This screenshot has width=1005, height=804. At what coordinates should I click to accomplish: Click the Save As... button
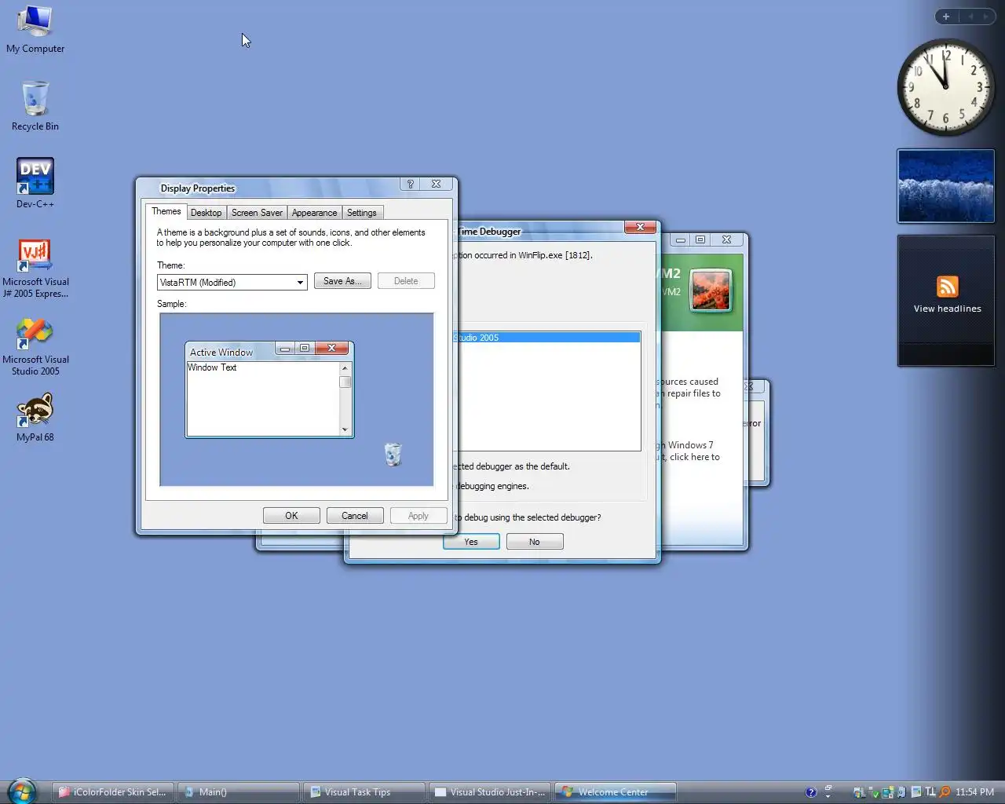pyautogui.click(x=342, y=281)
